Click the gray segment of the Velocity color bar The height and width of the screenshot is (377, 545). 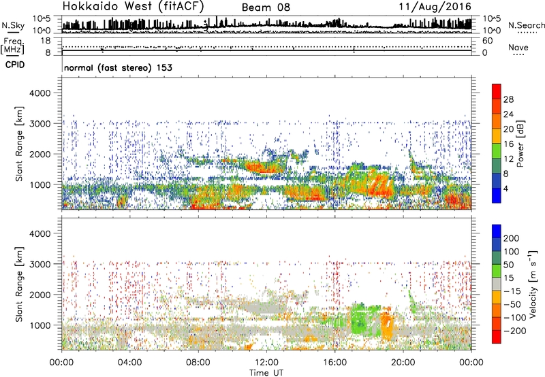click(x=497, y=284)
